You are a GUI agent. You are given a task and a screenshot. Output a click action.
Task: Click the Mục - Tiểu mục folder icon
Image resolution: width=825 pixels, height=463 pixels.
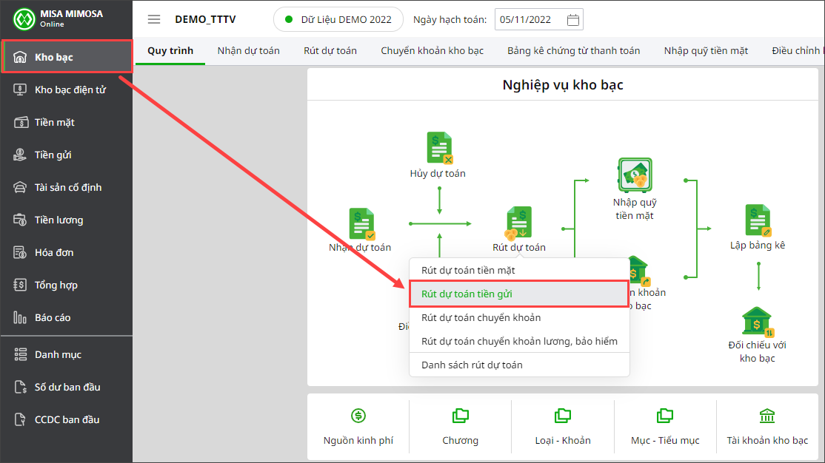665,416
